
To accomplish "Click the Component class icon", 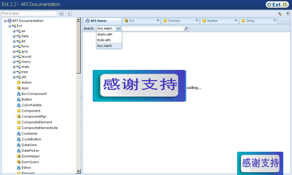I will pos(18,111).
